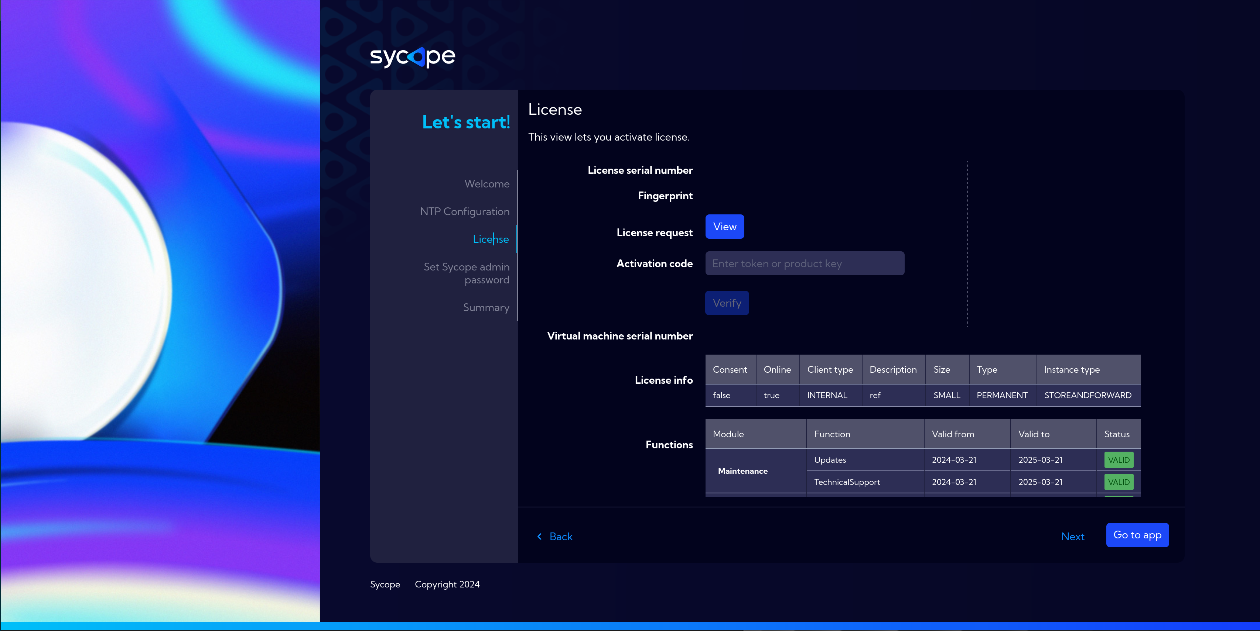Jump to the Summary step
Image resolution: width=1260 pixels, height=631 pixels.
[486, 307]
